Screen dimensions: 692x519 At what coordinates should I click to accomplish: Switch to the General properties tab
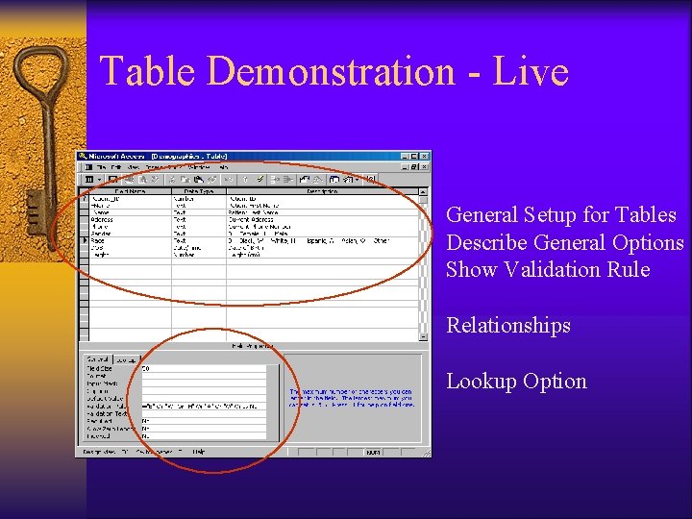click(98, 359)
